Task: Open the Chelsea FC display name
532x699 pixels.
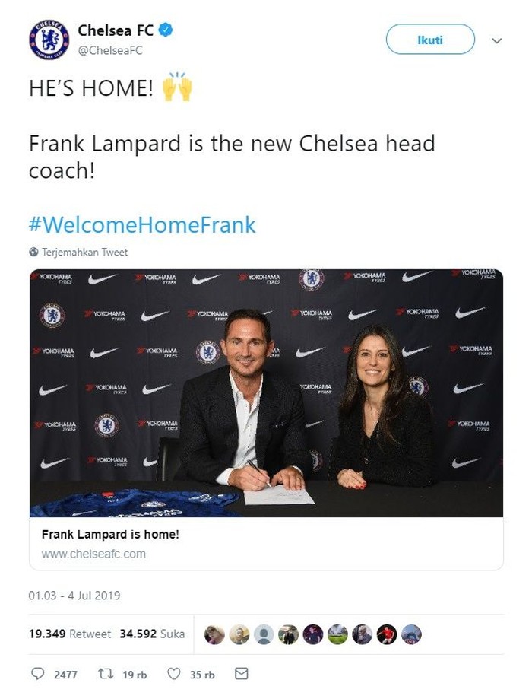Action: [x=116, y=30]
